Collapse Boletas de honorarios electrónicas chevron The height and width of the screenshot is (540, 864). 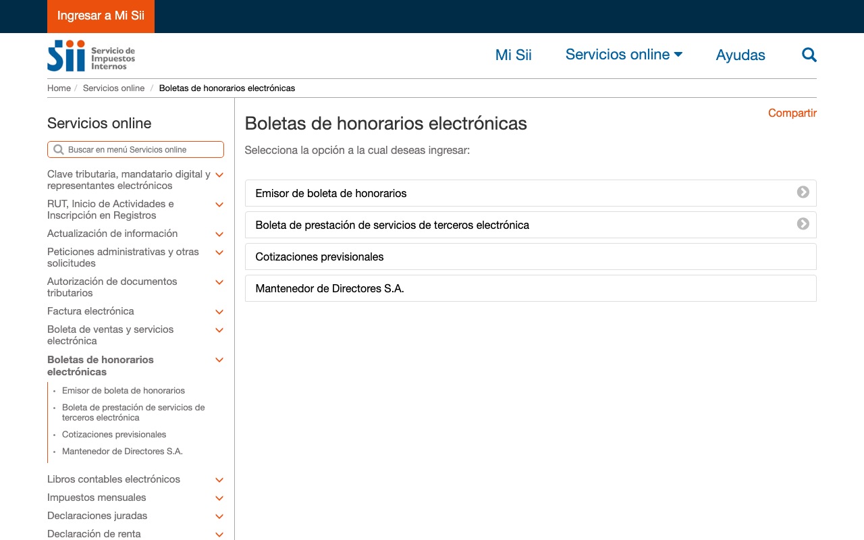point(219,360)
